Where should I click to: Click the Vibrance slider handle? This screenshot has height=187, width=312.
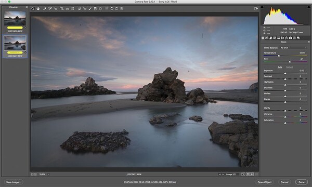coord(285,117)
